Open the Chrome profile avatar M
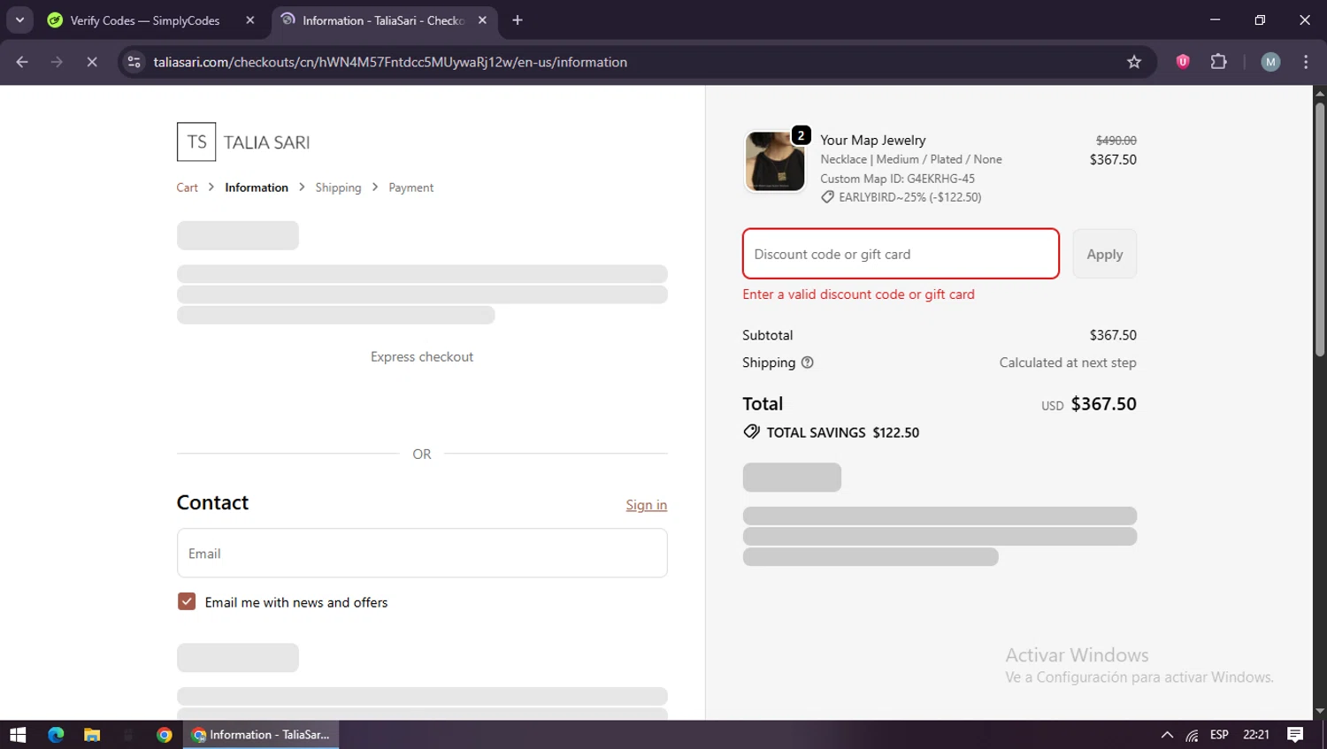The height and width of the screenshot is (749, 1327). [x=1270, y=62]
